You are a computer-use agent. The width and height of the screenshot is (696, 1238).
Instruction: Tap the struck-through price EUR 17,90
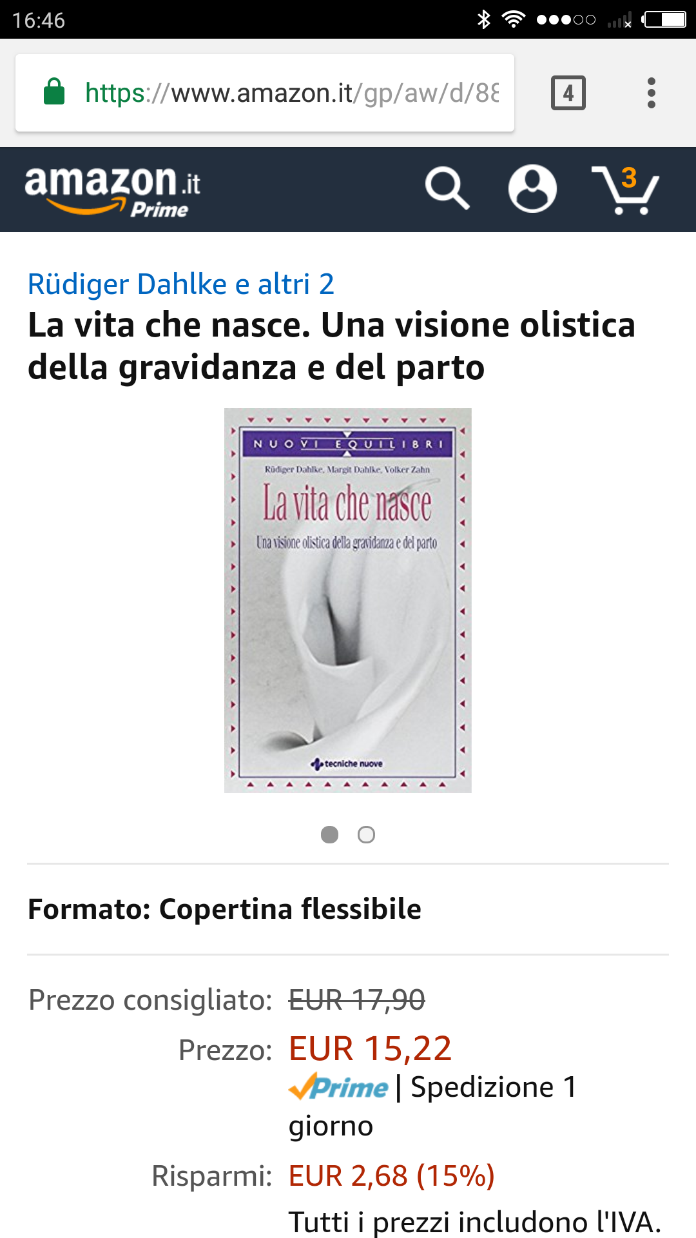[x=356, y=1000]
